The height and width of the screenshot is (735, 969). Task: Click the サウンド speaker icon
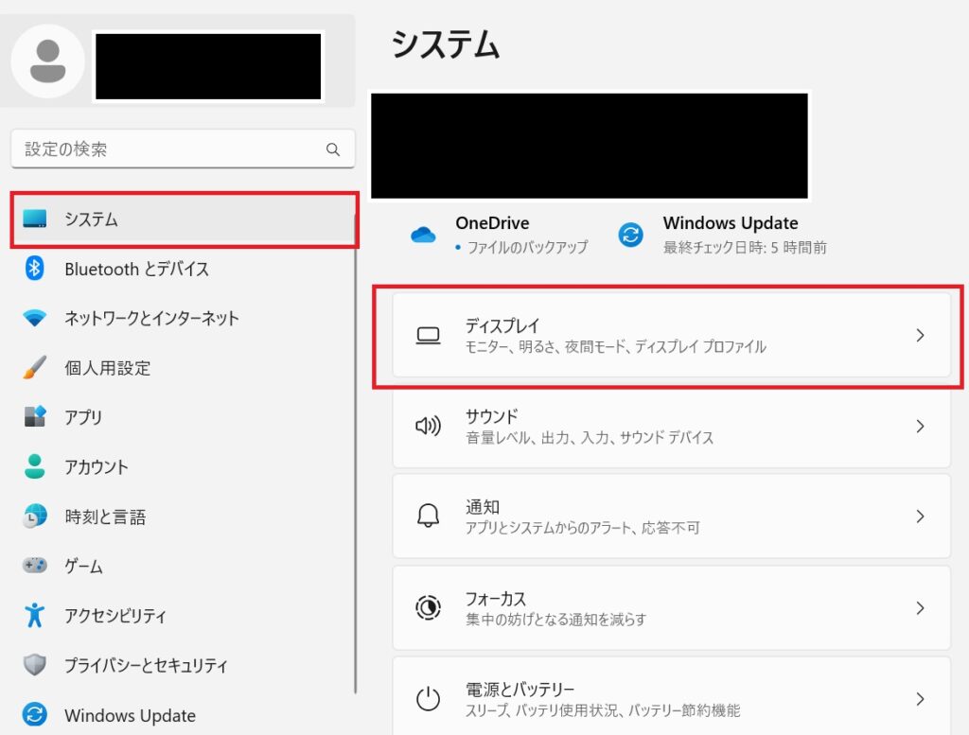[428, 427]
